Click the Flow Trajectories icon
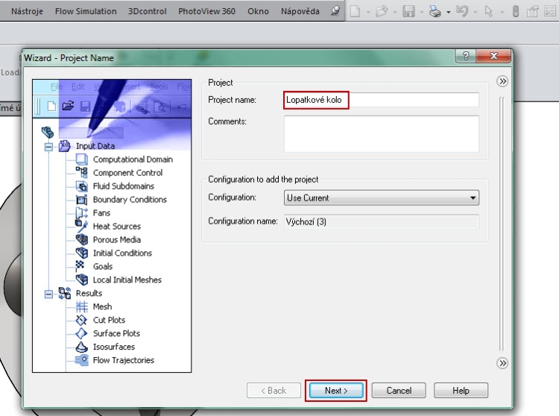559x416 pixels. 82,360
